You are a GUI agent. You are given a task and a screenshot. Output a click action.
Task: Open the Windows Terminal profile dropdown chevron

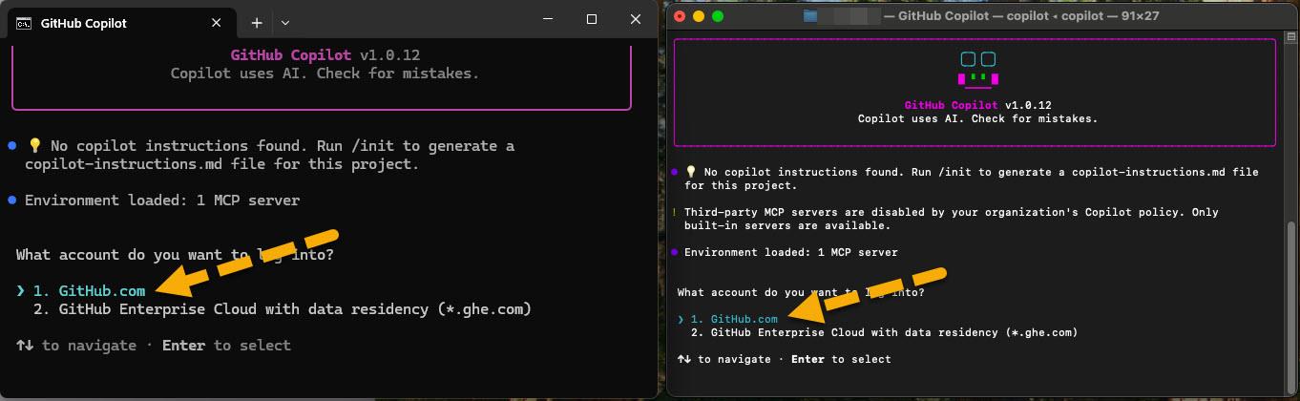click(285, 23)
